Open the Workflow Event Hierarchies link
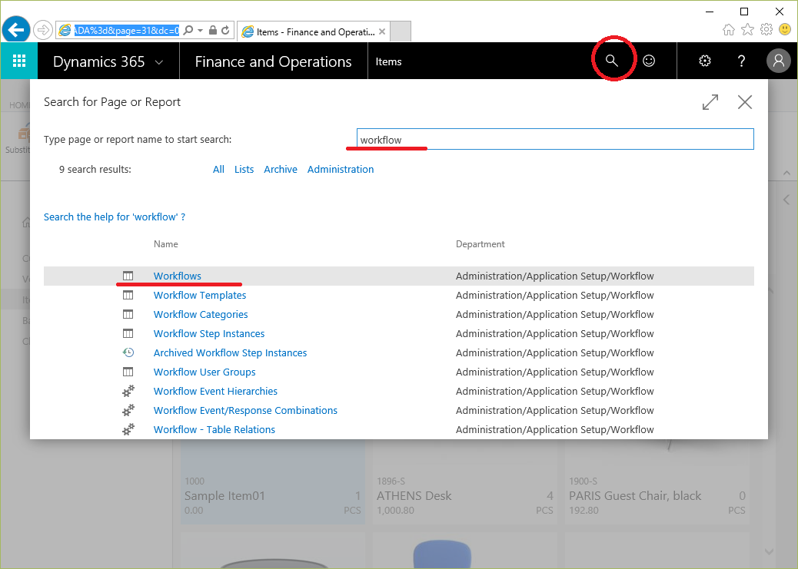 click(x=215, y=391)
